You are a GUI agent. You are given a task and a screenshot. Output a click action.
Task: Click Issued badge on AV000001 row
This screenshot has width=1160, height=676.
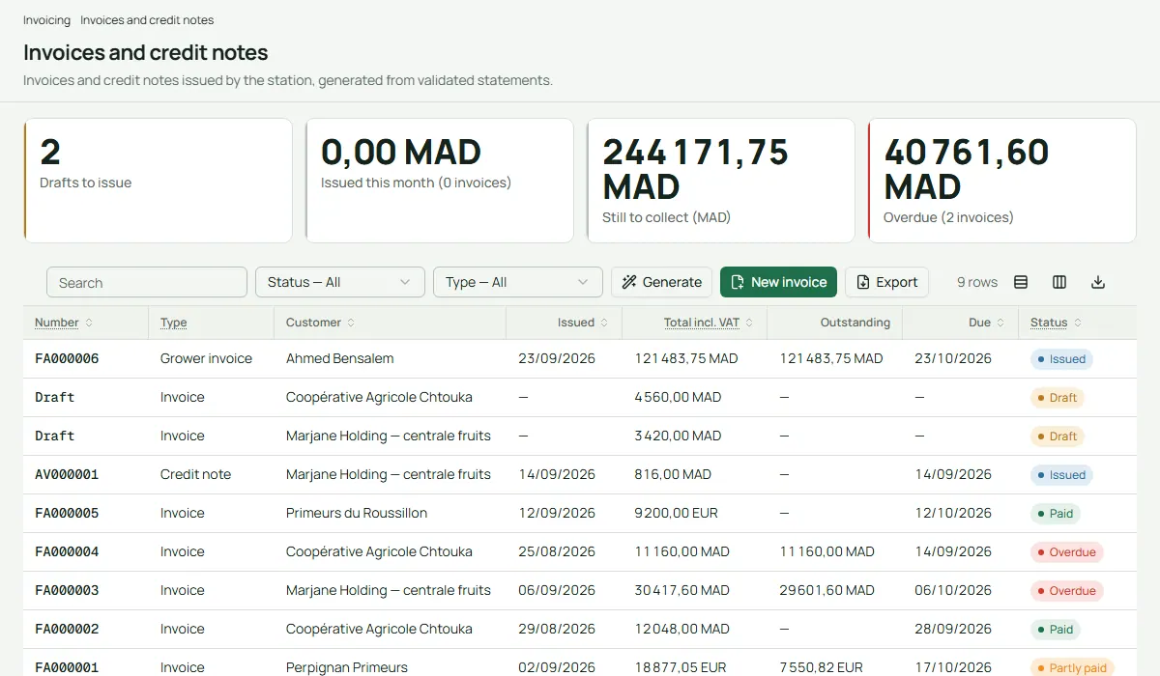point(1061,474)
